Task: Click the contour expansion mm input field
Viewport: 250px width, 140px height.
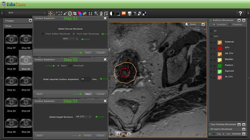Action: (x=85, y=79)
